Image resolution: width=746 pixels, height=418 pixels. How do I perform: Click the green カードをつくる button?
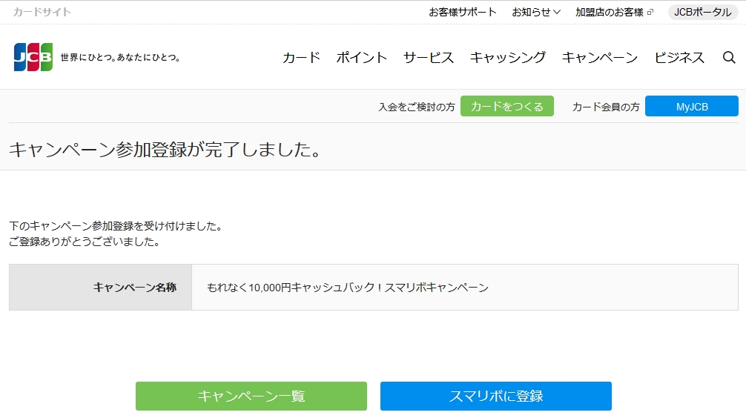(507, 106)
